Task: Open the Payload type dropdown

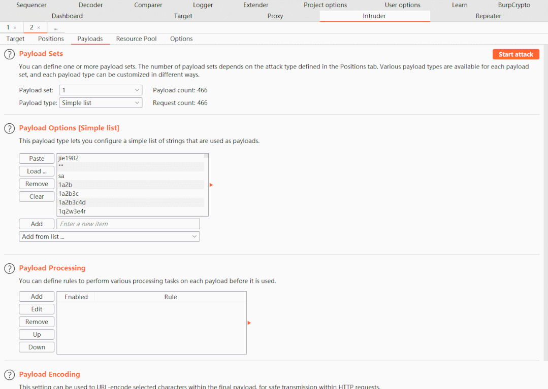Action: [101, 102]
